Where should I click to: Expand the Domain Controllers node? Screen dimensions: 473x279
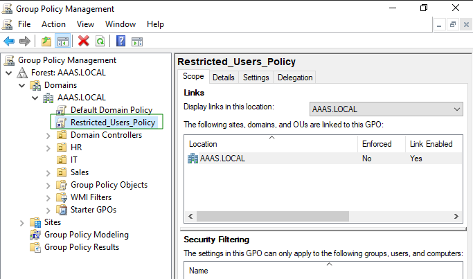48,136
